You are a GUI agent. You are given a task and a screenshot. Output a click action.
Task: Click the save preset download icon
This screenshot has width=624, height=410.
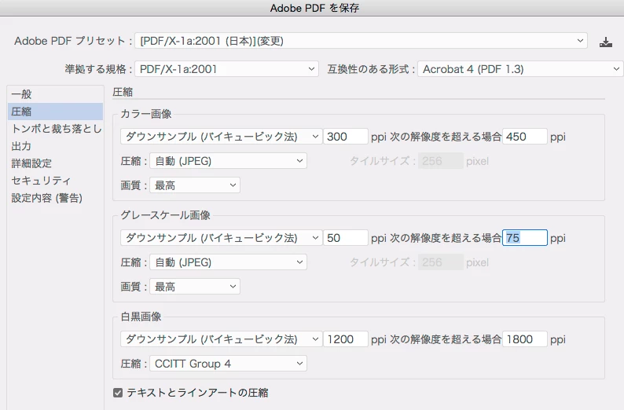click(606, 42)
